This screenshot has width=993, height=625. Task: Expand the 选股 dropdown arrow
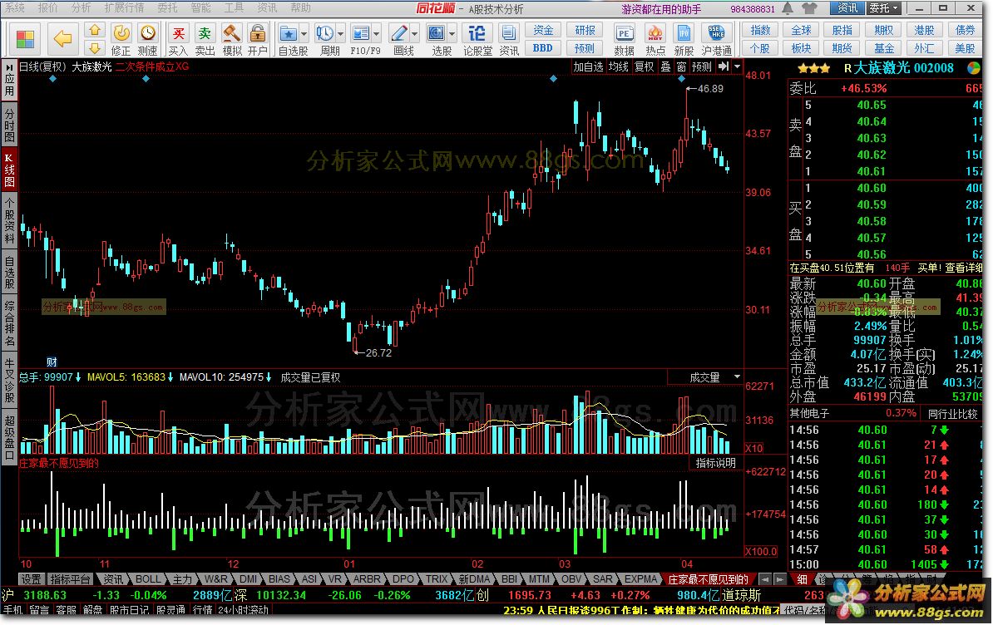coord(452,33)
